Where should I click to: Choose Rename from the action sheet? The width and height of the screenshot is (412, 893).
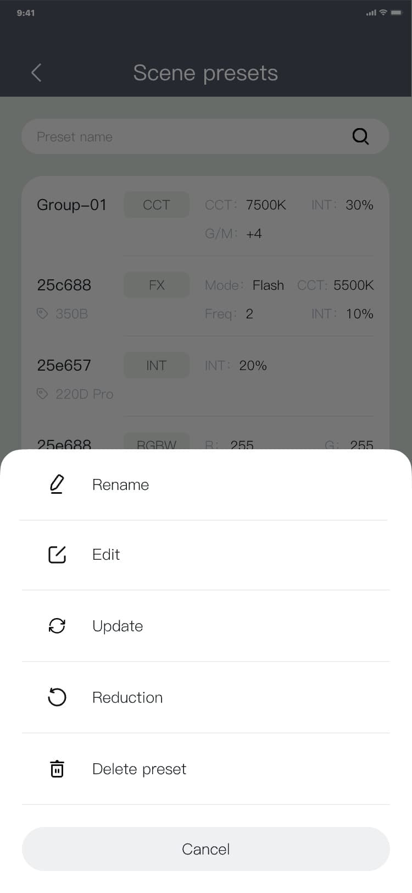point(121,484)
